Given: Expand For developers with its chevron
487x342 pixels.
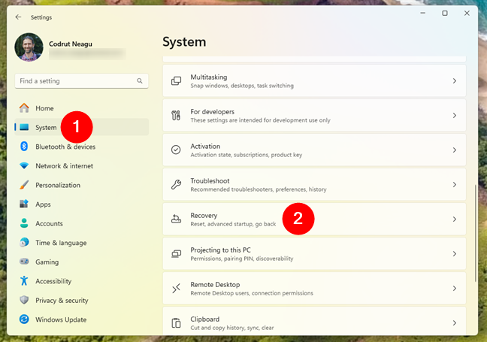Looking at the screenshot, I should tap(455, 115).
